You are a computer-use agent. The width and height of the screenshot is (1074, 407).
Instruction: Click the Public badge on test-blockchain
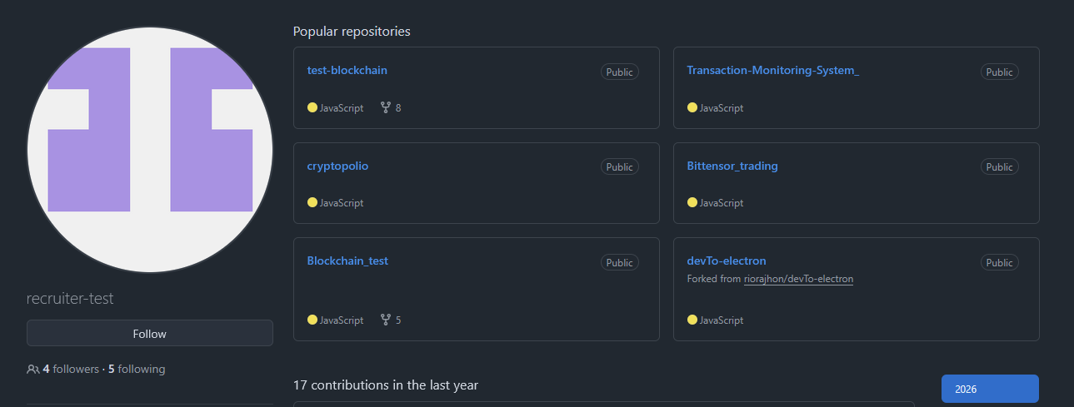click(x=619, y=72)
